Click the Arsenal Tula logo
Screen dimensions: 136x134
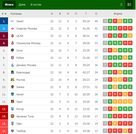click(x=12, y=116)
